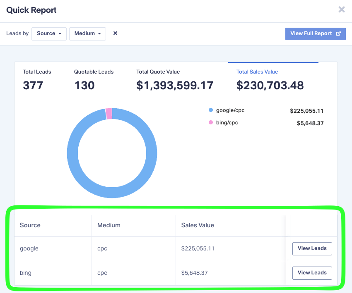Click the google/cpc blue legend dot
This screenshot has height=293, width=352.
click(211, 110)
